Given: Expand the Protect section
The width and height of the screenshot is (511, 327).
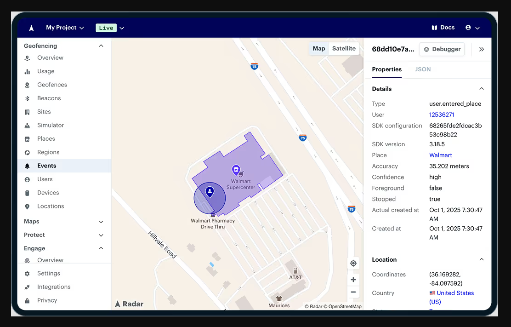Looking at the screenshot, I should pos(101,235).
